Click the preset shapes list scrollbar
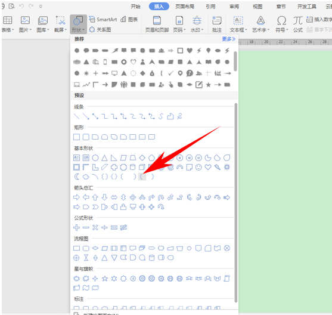Image resolution: width=332 pixels, height=315 pixels. (x=235, y=203)
